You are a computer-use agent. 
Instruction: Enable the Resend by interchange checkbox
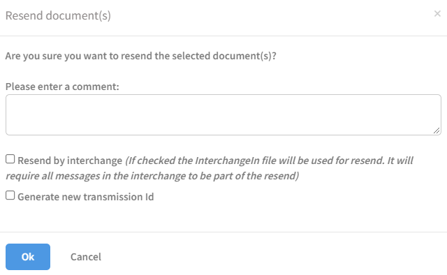(x=10, y=159)
